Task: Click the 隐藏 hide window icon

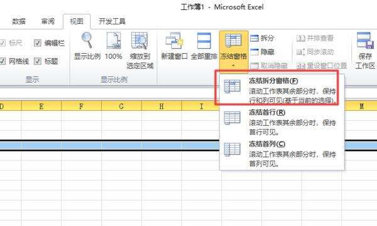Action: [254, 52]
